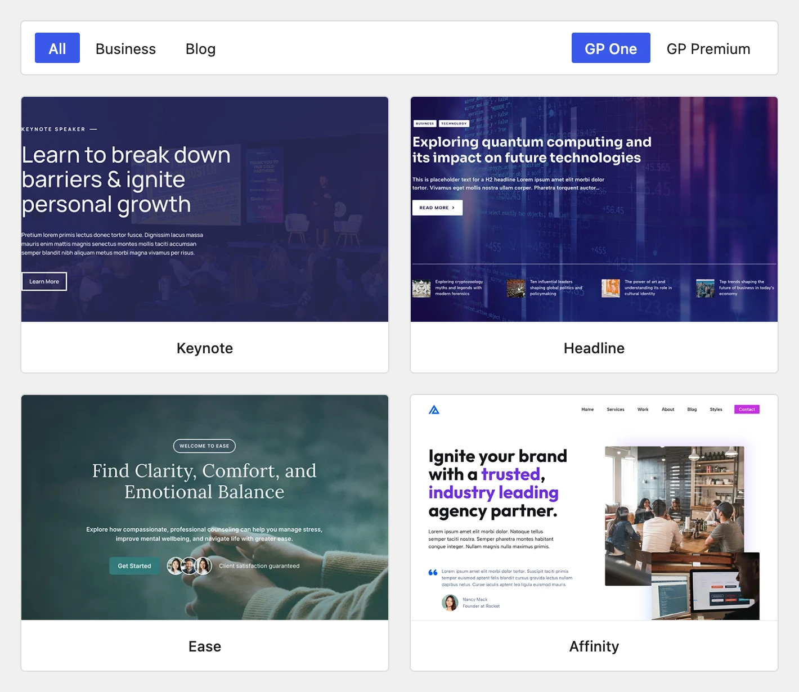Click the Affinity template title

[594, 646]
